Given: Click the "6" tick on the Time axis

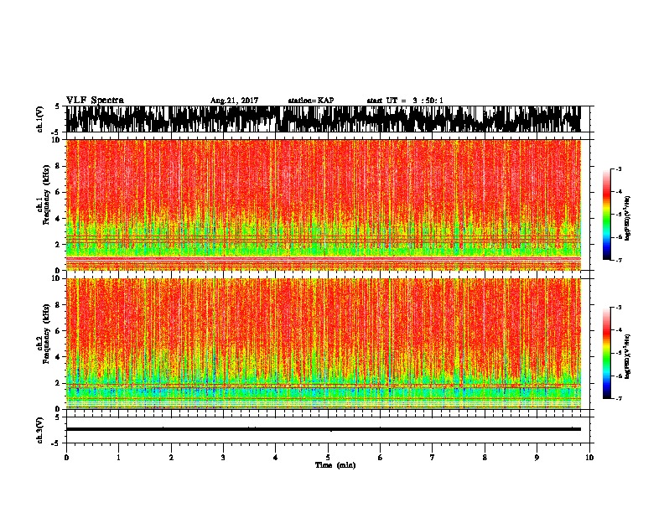Looking at the screenshot, I should tap(381, 458).
